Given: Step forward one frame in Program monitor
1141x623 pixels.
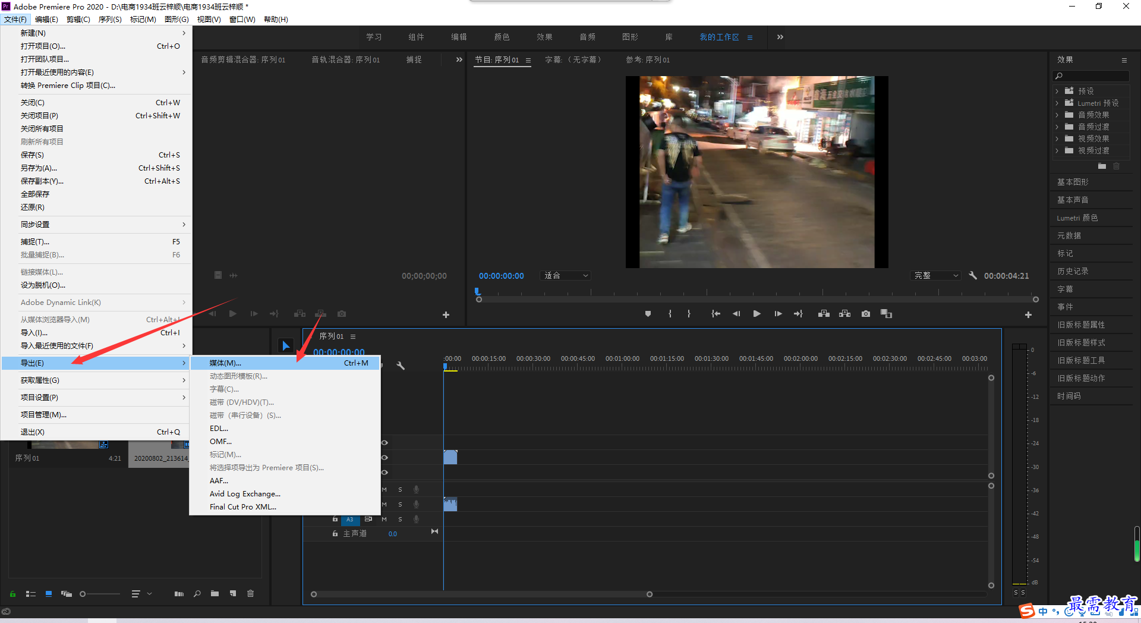Looking at the screenshot, I should click(x=778, y=314).
